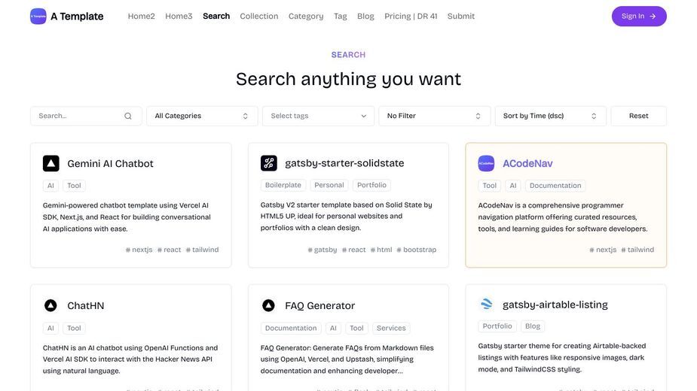Open the Sort by Time (dsc) dropdown
Screen dimensions: 697x391
(x=550, y=116)
